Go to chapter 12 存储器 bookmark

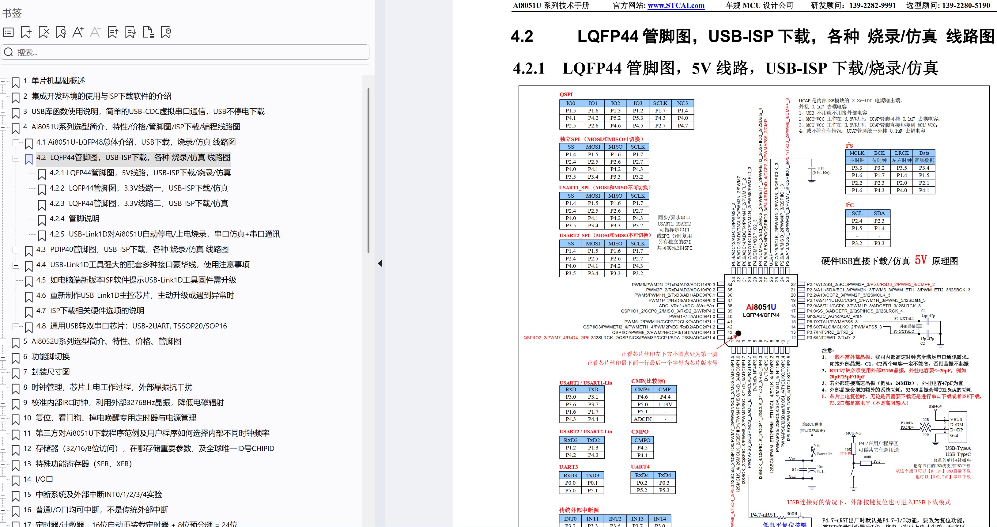click(149, 448)
